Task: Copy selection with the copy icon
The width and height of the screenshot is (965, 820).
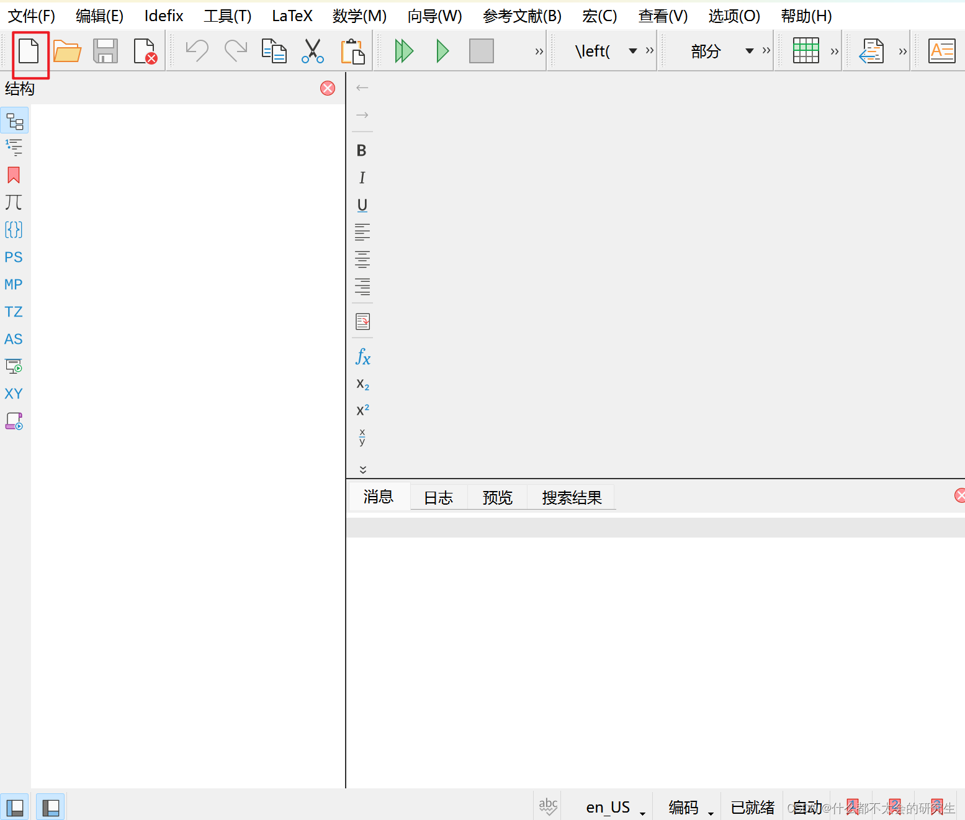Action: [274, 51]
